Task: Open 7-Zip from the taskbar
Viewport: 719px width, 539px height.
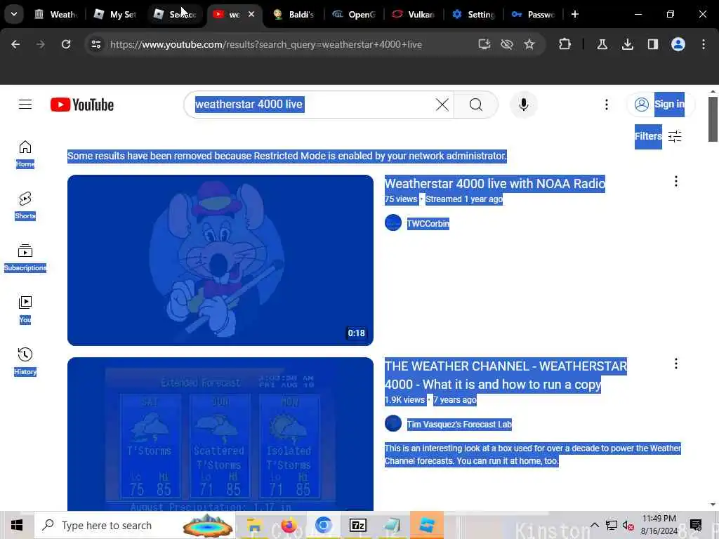Action: coord(357,525)
